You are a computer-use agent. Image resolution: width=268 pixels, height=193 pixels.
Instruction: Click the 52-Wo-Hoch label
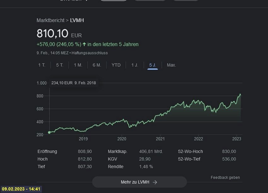(x=190, y=151)
